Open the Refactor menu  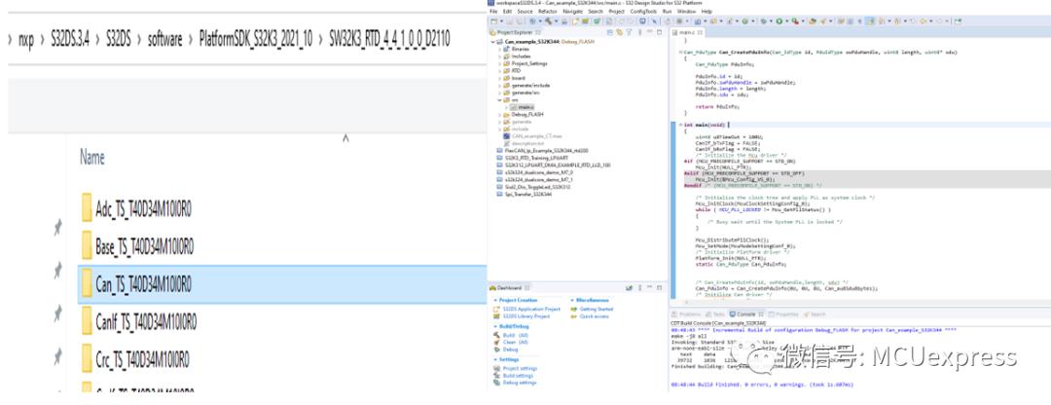[x=548, y=12]
